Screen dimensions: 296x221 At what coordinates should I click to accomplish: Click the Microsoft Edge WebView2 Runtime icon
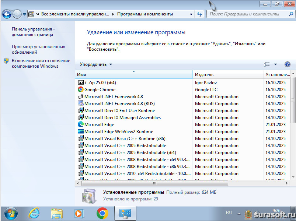81,132
